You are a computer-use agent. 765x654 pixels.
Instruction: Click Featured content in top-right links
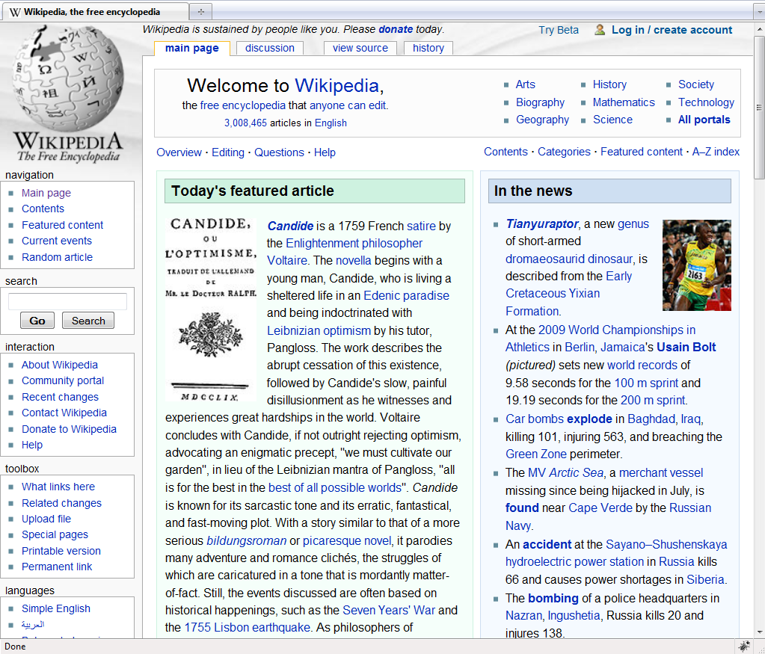(x=641, y=152)
